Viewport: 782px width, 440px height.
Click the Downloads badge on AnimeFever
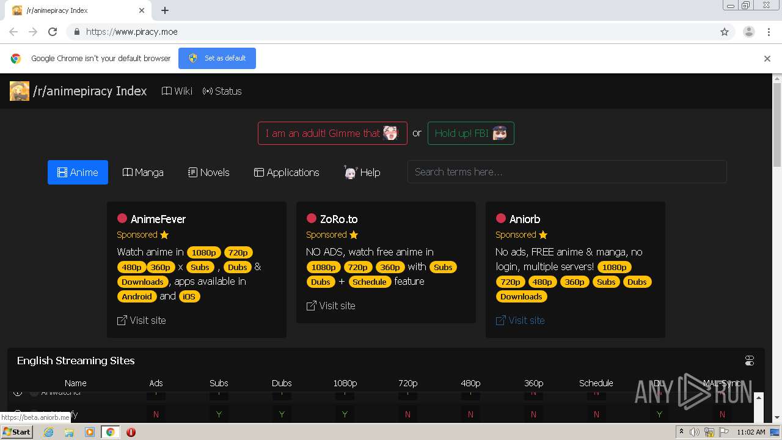[x=142, y=282]
